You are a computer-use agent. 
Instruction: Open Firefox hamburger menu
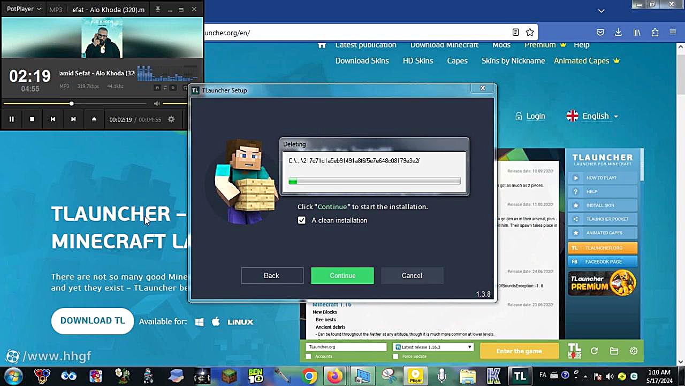click(673, 33)
